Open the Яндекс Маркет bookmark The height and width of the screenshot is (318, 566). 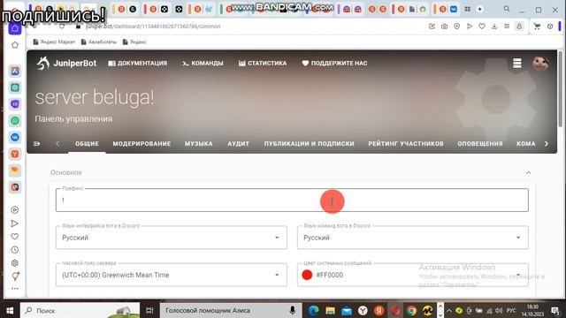[54, 42]
